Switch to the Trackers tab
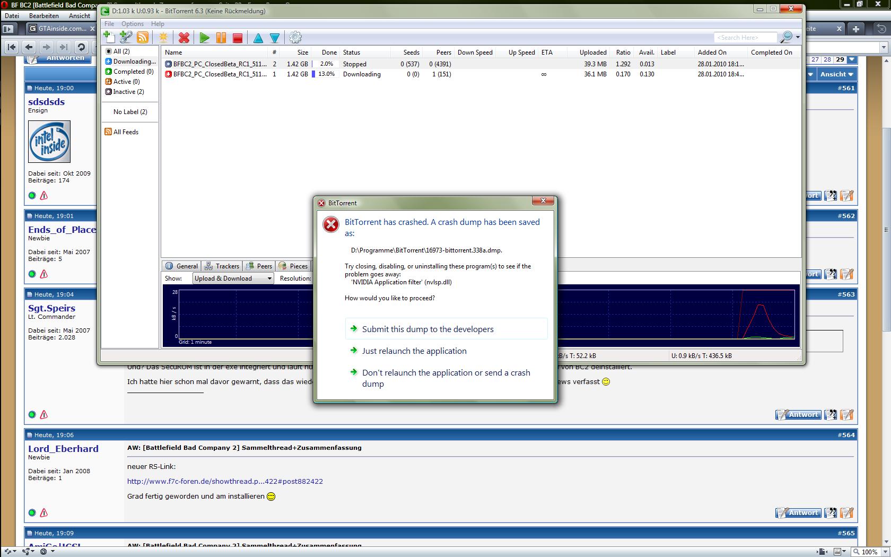The height and width of the screenshot is (557, 891). pos(222,266)
